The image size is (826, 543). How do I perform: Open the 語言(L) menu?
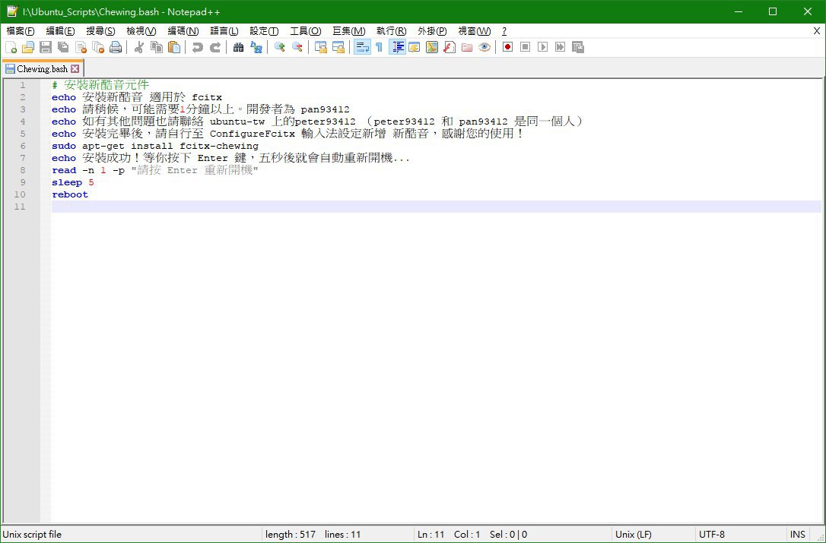pyautogui.click(x=224, y=32)
